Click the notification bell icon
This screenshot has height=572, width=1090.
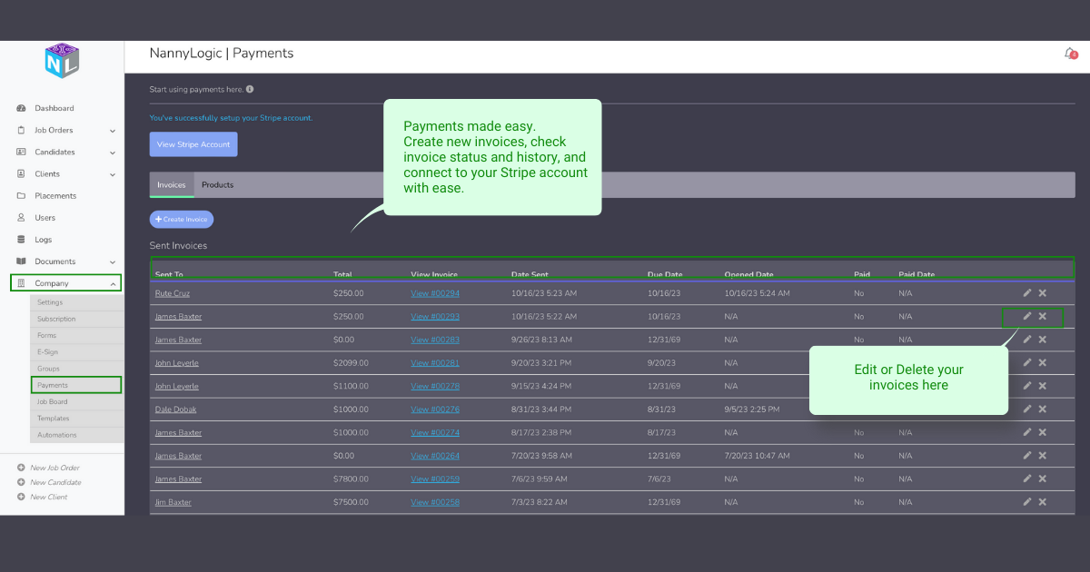coord(1070,54)
